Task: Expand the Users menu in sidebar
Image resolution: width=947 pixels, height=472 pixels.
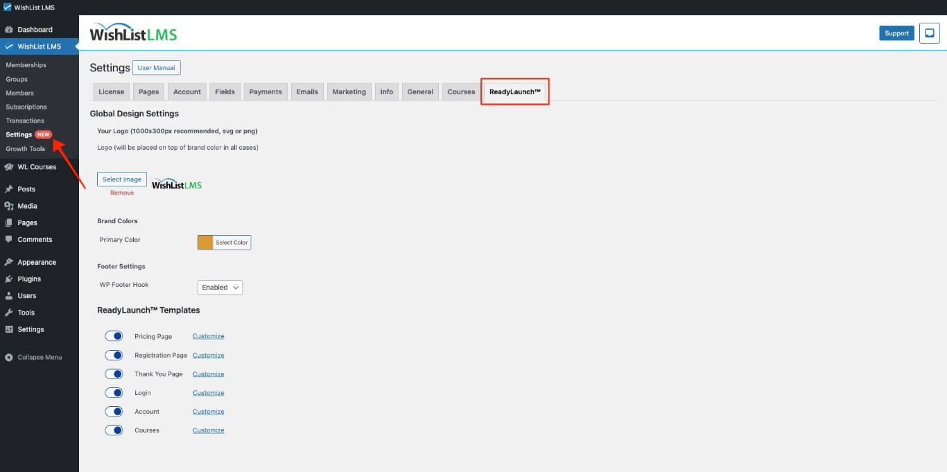Action: click(27, 296)
